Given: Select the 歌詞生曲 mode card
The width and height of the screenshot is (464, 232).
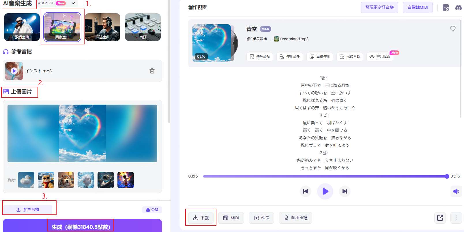Looking at the screenshot, I should [x=22, y=27].
